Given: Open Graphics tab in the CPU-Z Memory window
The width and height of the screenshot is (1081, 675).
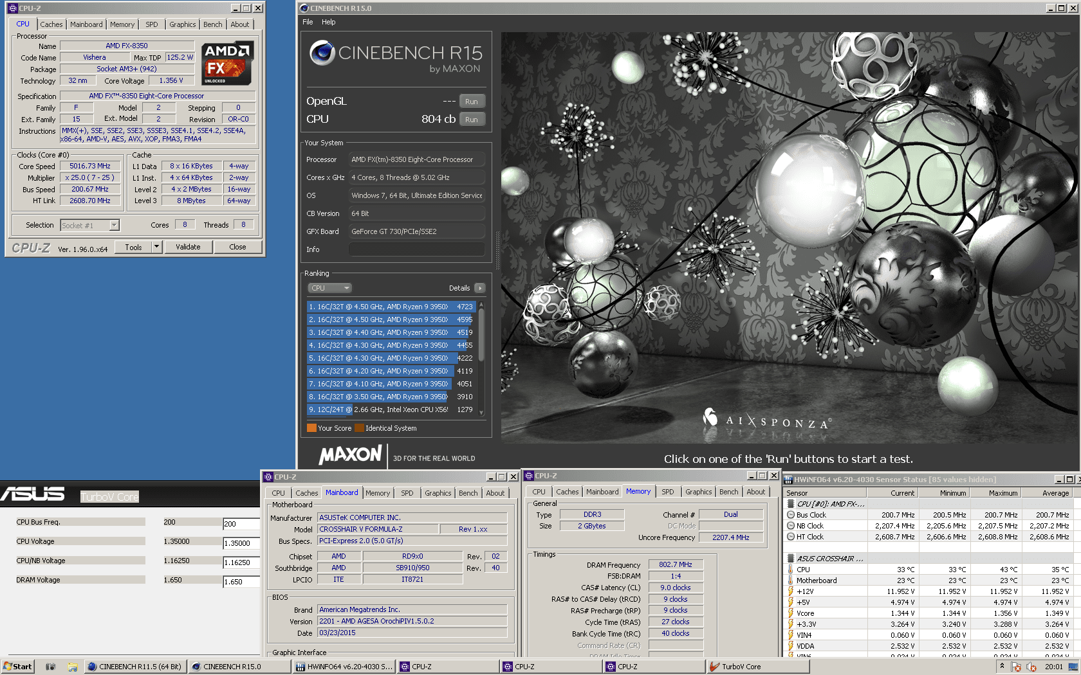Looking at the screenshot, I should (x=699, y=492).
